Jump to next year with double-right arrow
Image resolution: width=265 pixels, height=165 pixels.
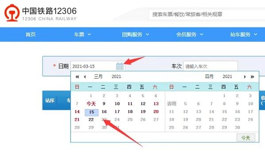pos(252,77)
